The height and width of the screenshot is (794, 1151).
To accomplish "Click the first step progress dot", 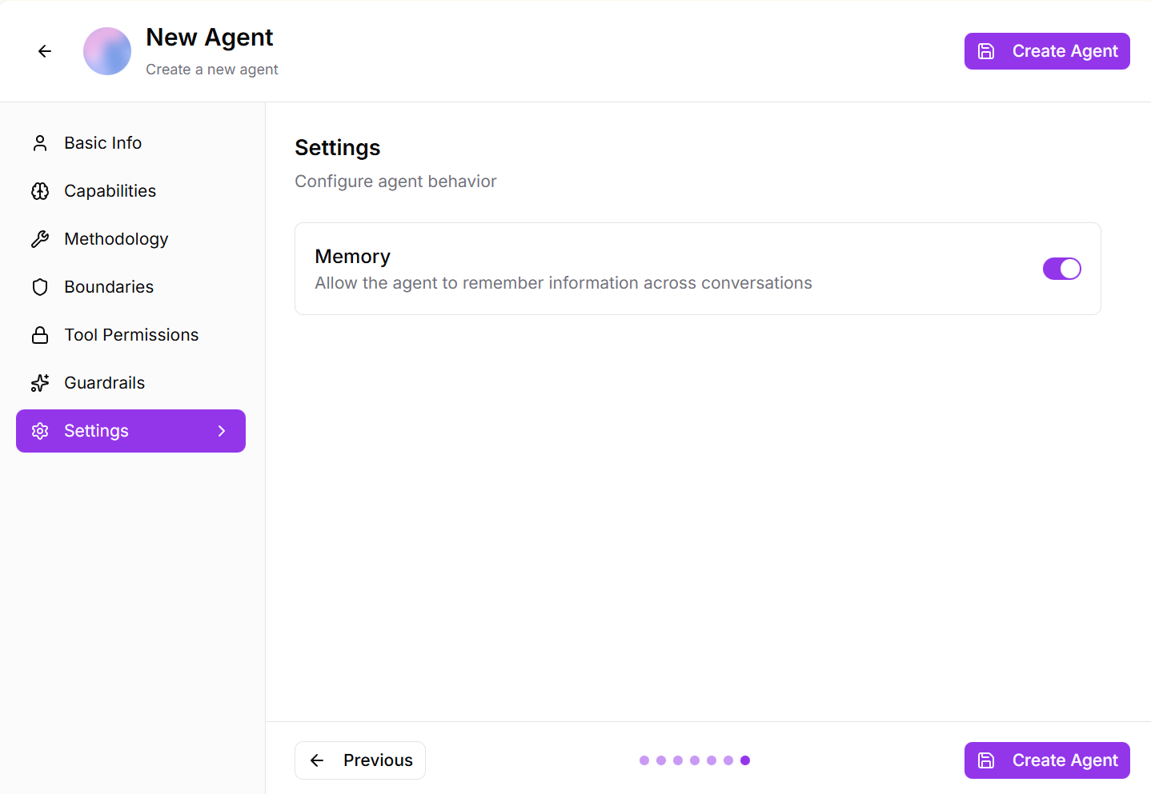I will (x=644, y=760).
